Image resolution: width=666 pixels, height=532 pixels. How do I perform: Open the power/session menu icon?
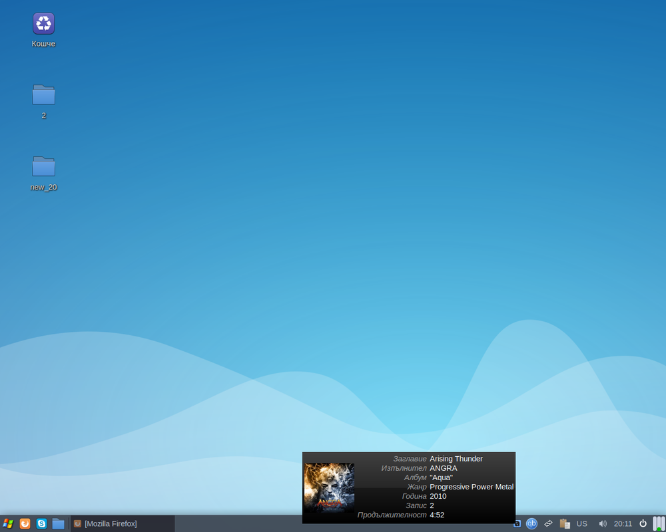tap(643, 523)
